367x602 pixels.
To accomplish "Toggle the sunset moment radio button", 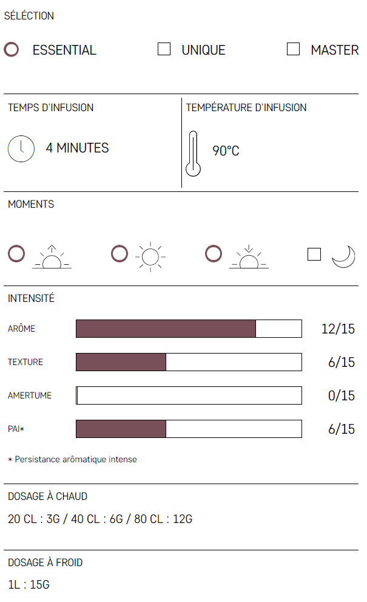I will pyautogui.click(x=214, y=253).
